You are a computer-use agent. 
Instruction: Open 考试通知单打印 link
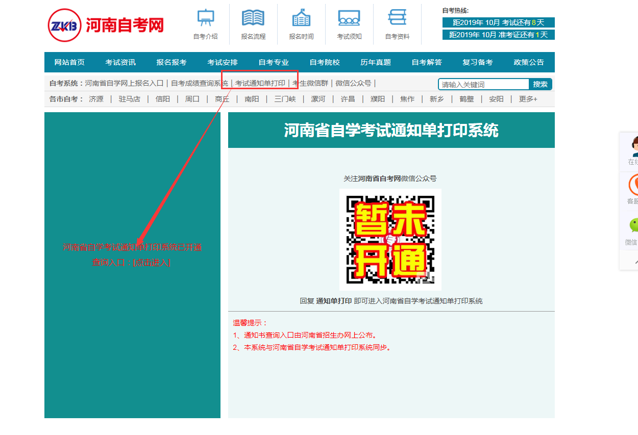click(260, 83)
